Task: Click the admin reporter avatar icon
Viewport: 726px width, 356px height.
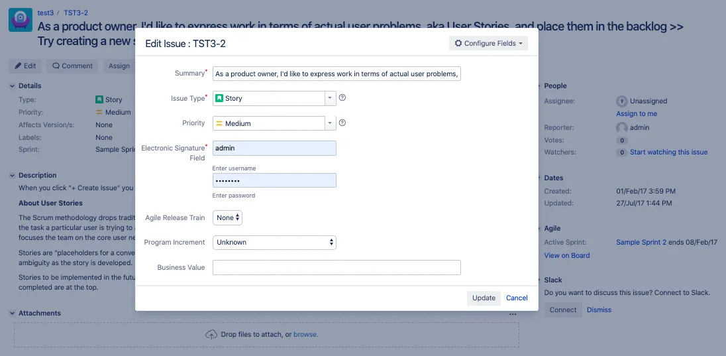Action: tap(622, 127)
